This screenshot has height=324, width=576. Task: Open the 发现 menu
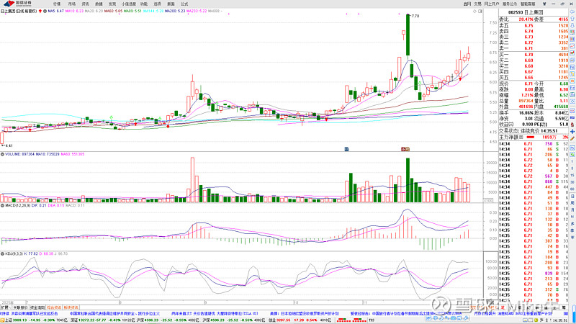point(112,4)
